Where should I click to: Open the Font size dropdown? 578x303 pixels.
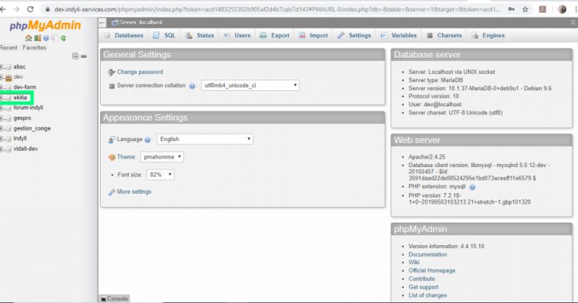(x=160, y=175)
